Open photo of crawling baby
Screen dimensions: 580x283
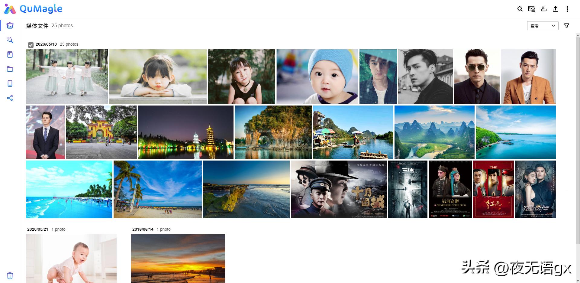point(71,259)
